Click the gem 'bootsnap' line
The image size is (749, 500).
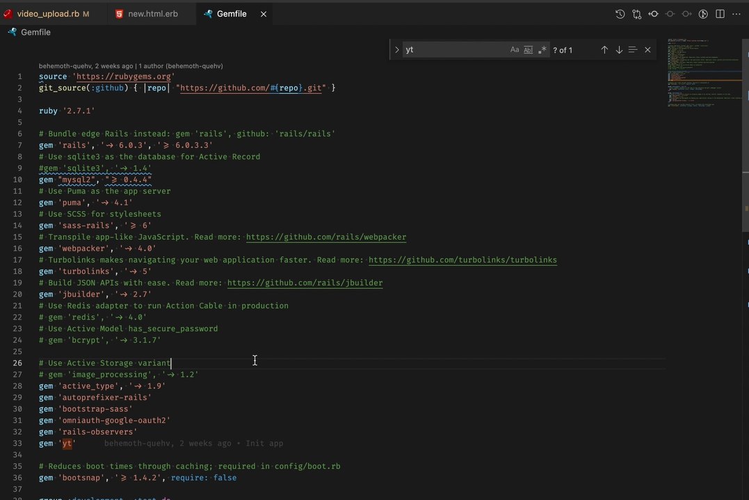(x=138, y=478)
